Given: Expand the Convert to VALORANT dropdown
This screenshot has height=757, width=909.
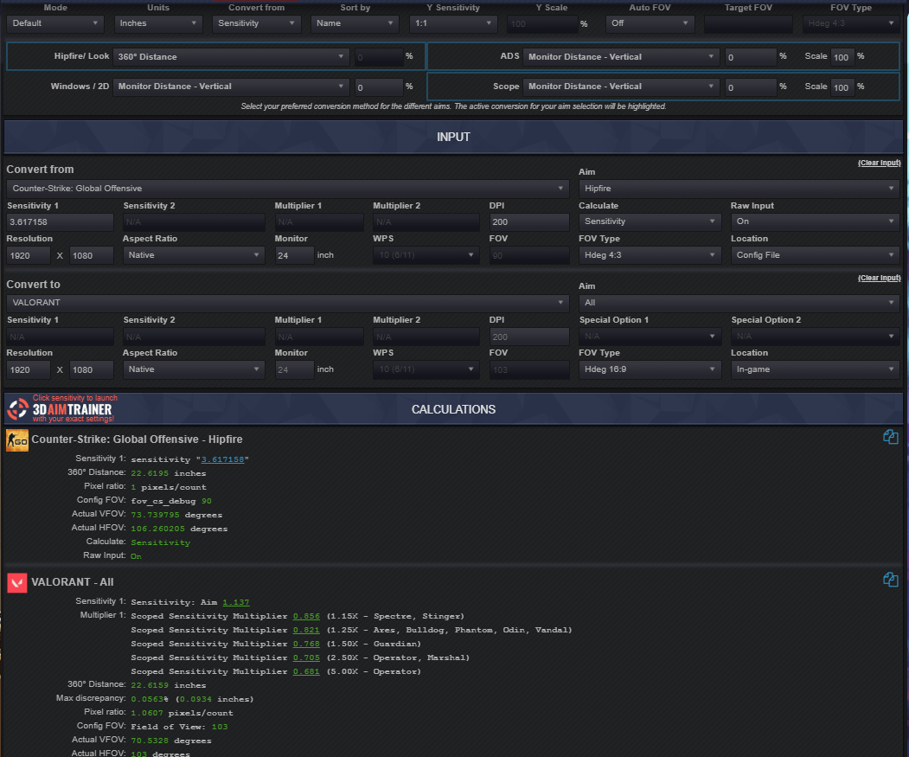Looking at the screenshot, I should pyautogui.click(x=287, y=303).
